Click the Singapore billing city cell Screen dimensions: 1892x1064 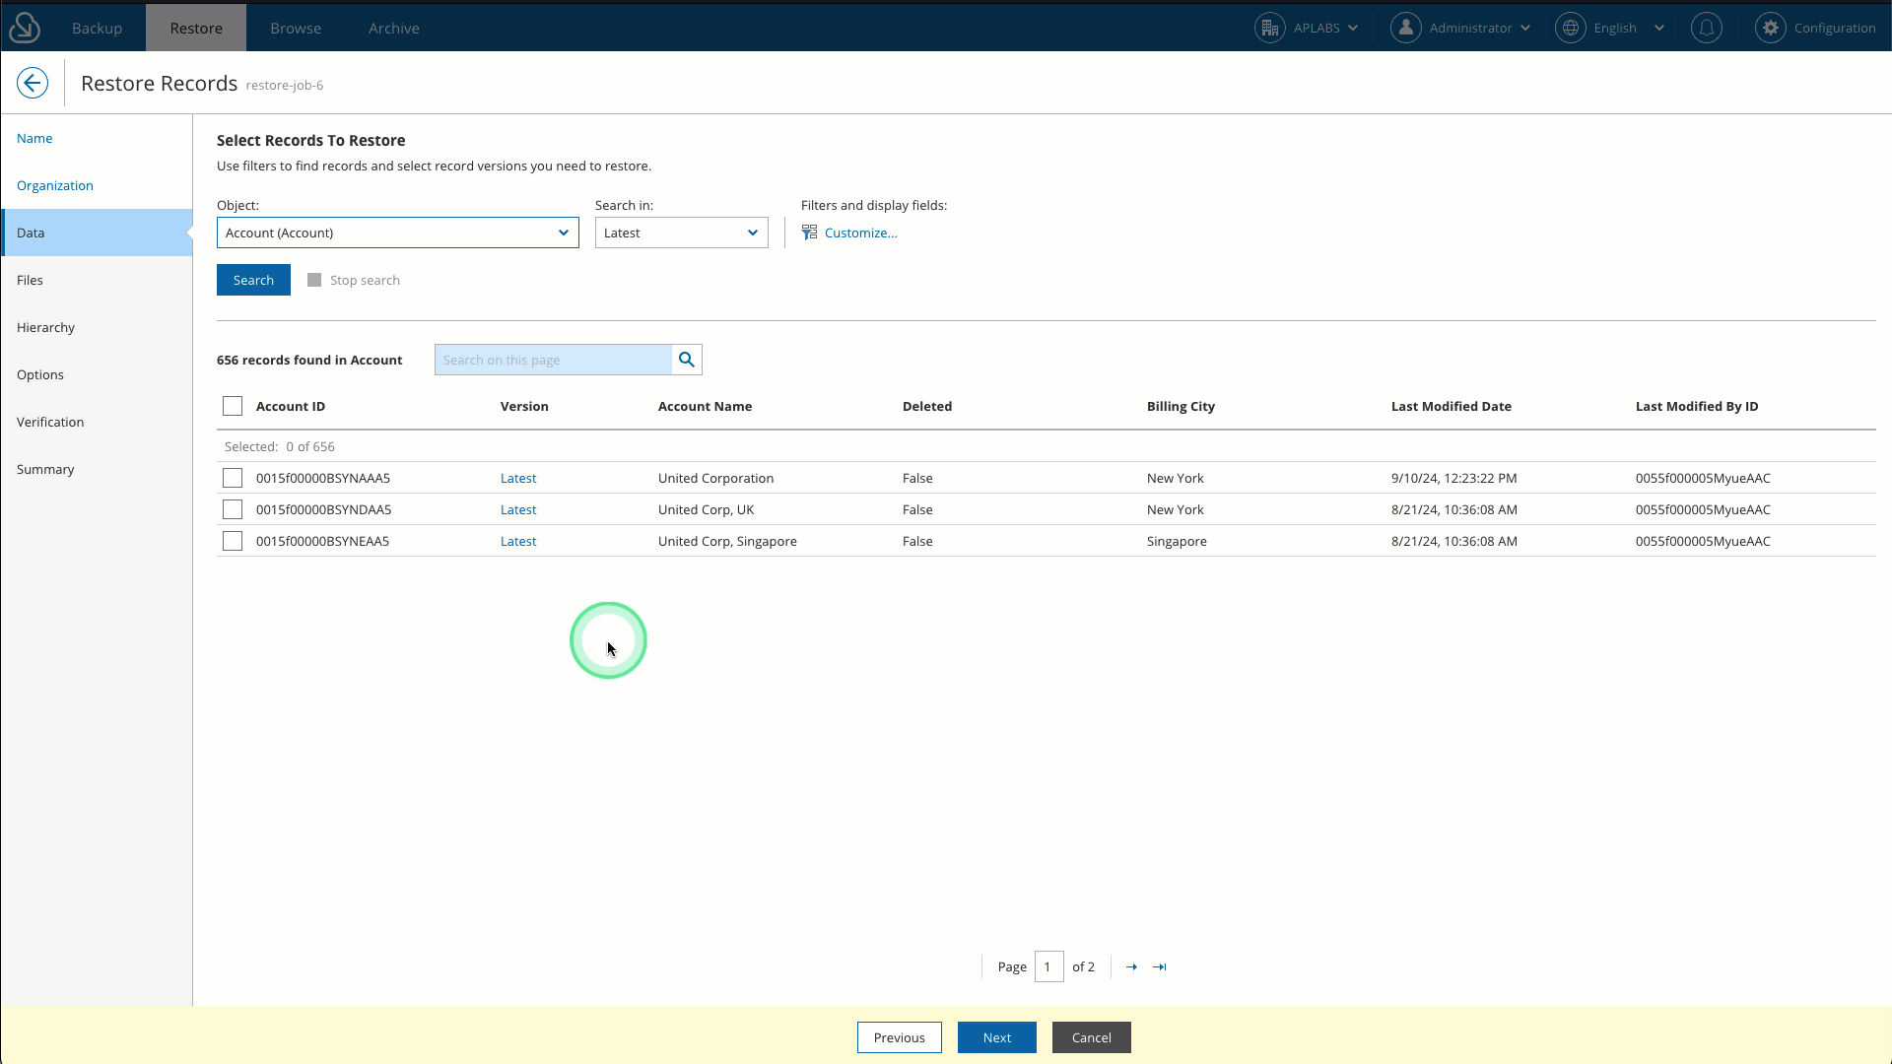(x=1177, y=541)
